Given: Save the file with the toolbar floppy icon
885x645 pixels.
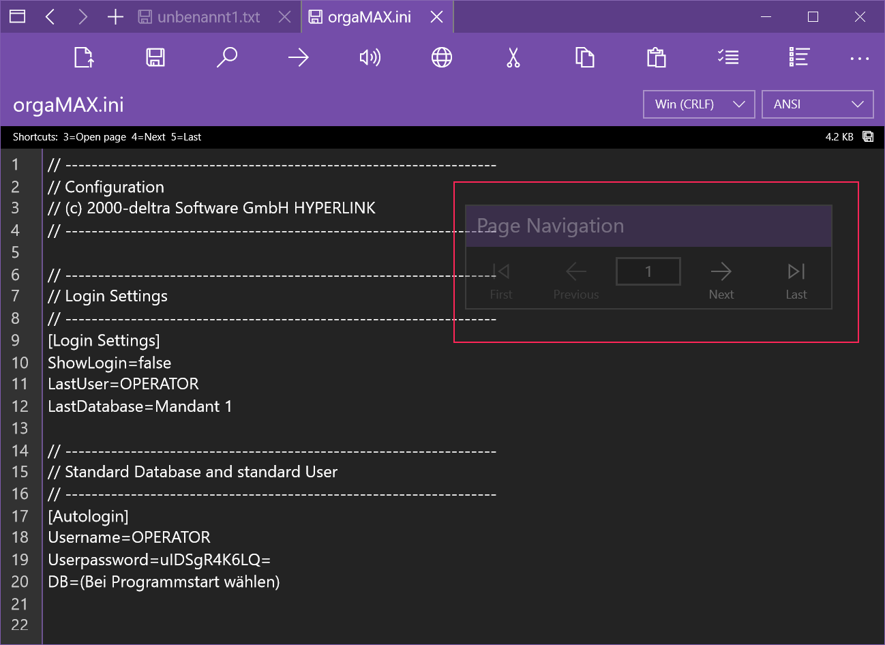Looking at the screenshot, I should click(x=155, y=57).
